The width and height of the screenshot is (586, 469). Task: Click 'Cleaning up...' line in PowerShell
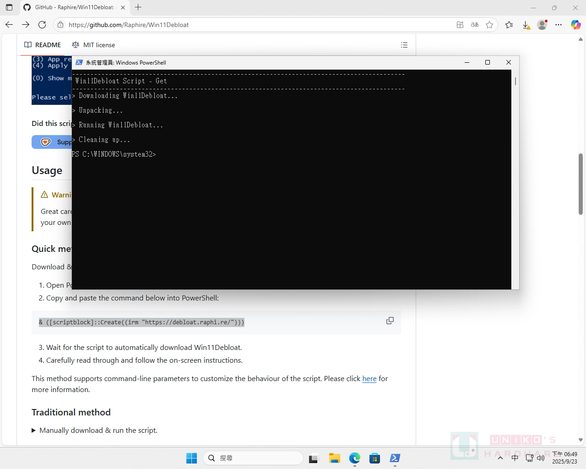coord(101,140)
